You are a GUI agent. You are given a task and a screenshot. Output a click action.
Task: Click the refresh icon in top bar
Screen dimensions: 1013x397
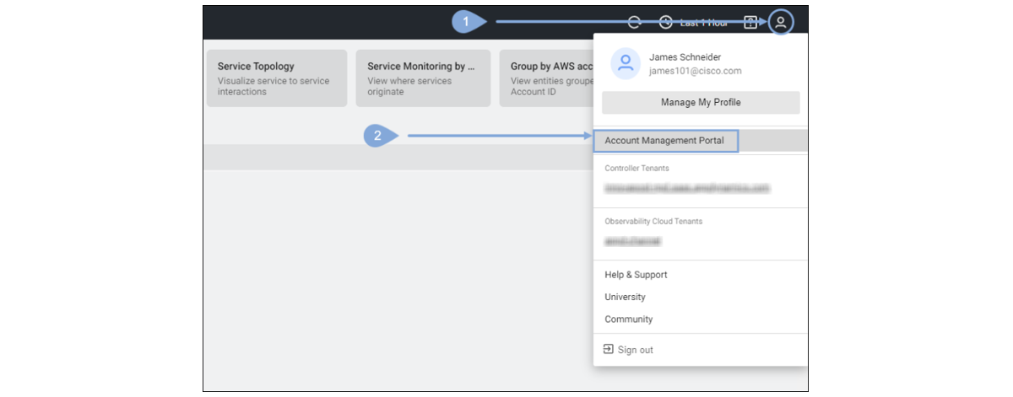click(x=634, y=23)
